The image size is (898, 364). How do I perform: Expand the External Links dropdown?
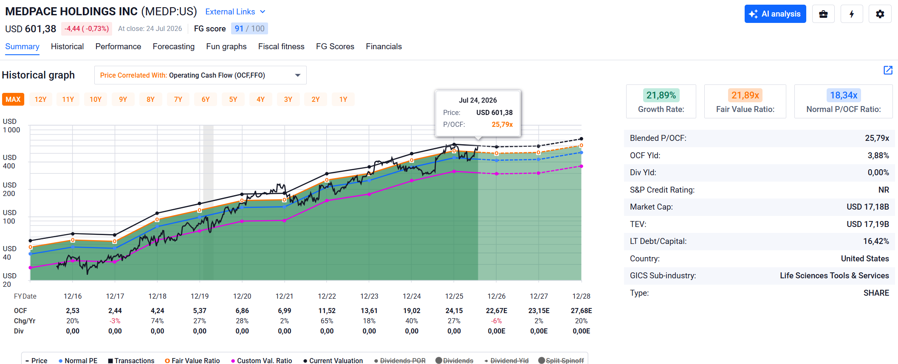235,12
